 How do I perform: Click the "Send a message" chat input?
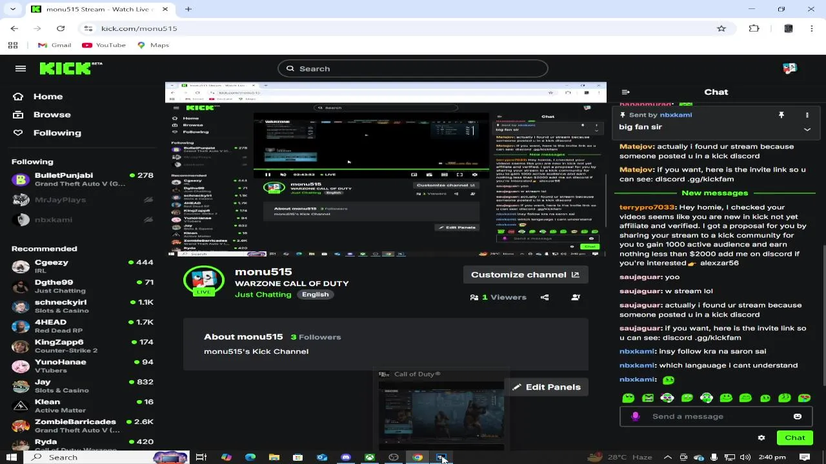[x=715, y=416]
